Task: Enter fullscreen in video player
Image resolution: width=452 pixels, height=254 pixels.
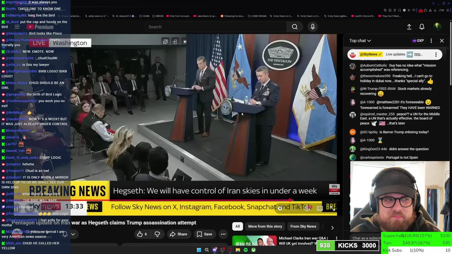Action: tap(332, 208)
